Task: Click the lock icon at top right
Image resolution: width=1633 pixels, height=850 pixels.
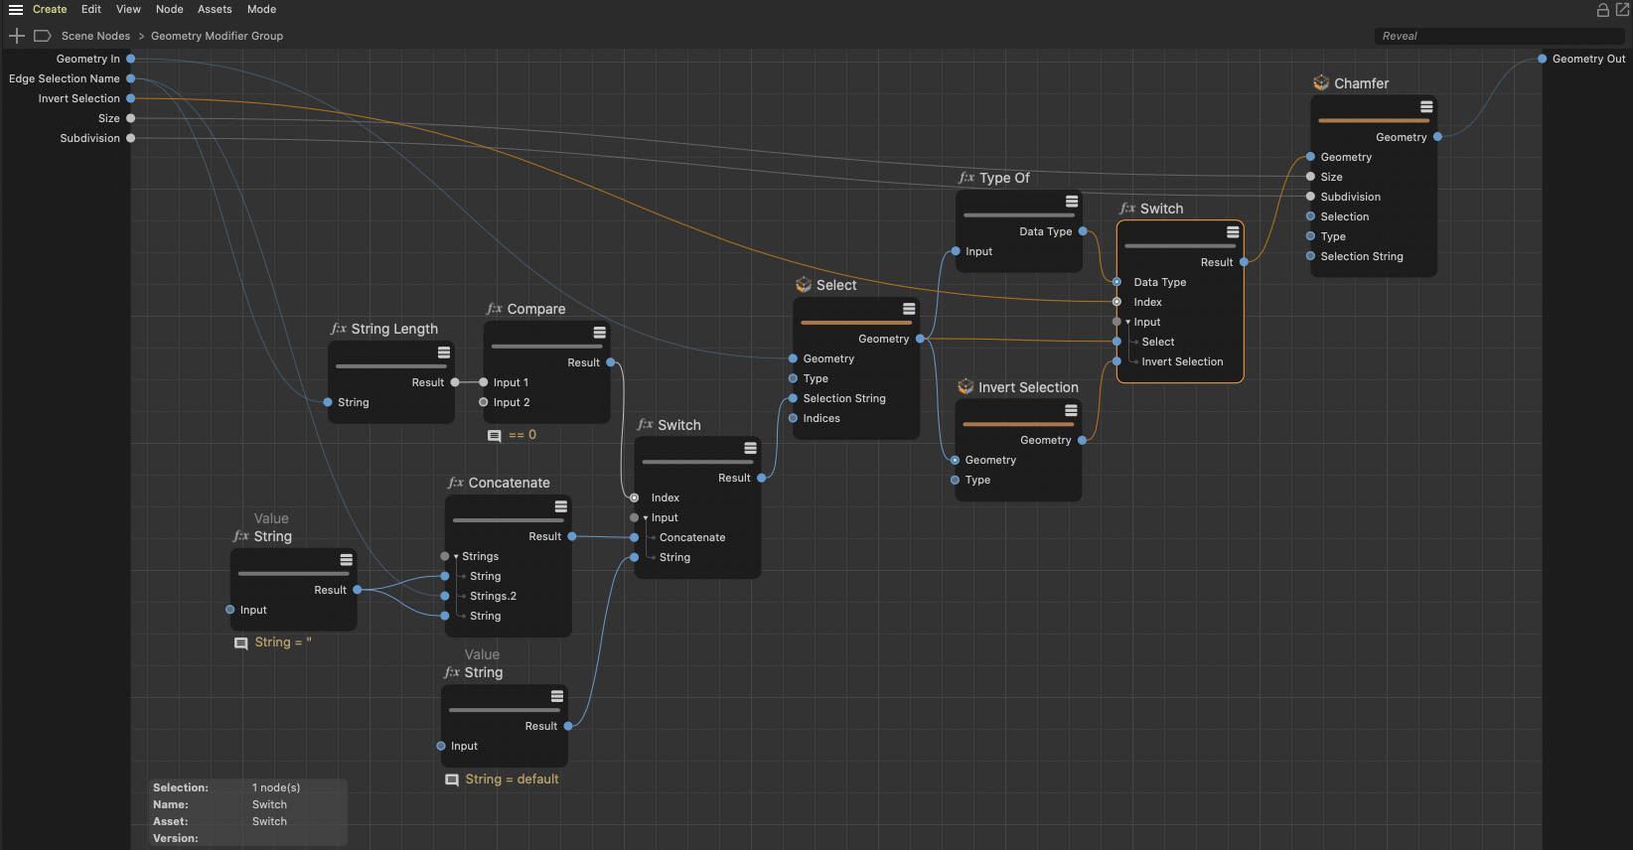Action: (1602, 10)
